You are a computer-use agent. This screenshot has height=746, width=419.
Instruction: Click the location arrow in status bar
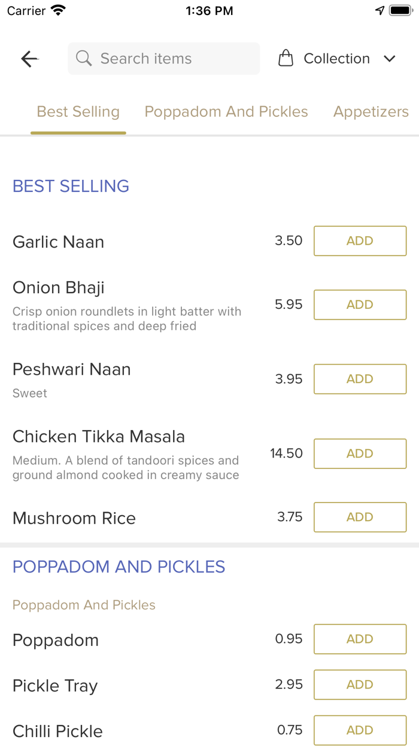click(x=379, y=10)
